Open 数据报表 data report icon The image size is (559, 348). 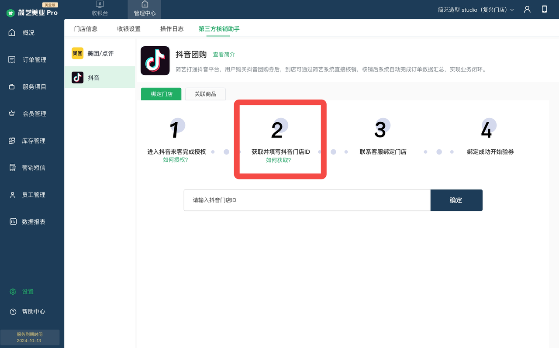click(x=12, y=222)
